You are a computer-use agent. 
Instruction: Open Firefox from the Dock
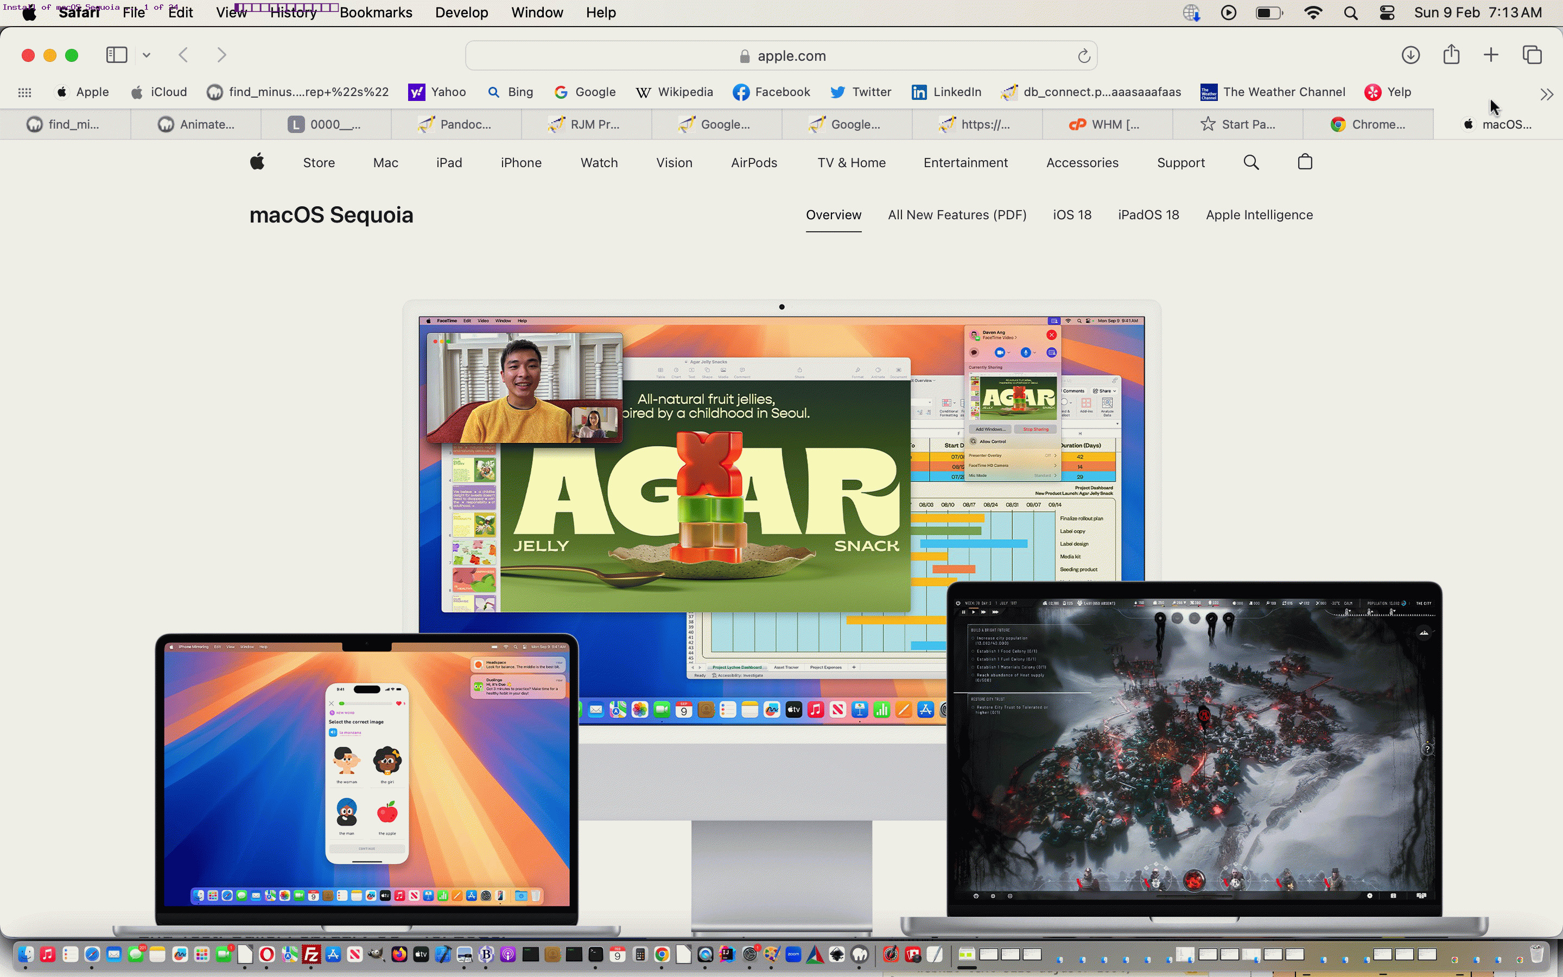pos(399,954)
